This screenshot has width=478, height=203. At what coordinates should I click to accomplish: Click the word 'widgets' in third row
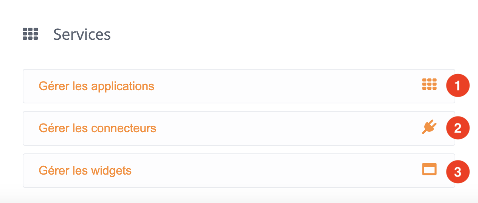(x=112, y=171)
